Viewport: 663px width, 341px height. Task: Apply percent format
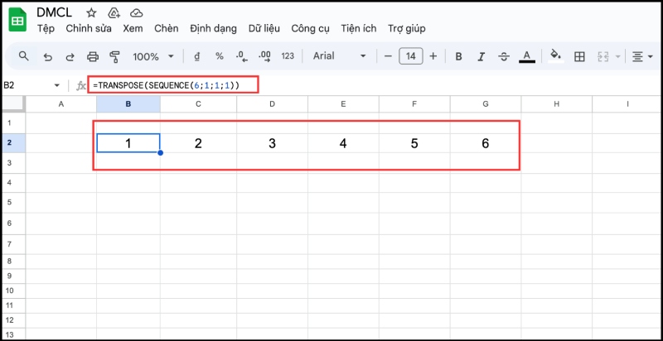click(x=220, y=56)
